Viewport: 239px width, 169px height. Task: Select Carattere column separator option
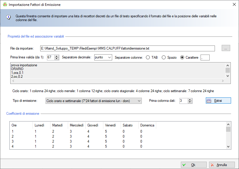point(183,58)
